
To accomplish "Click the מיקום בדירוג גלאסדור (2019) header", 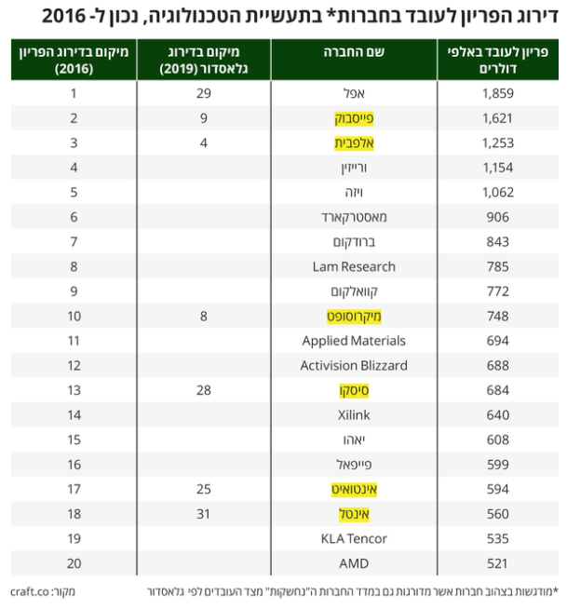I will pyautogui.click(x=204, y=60).
